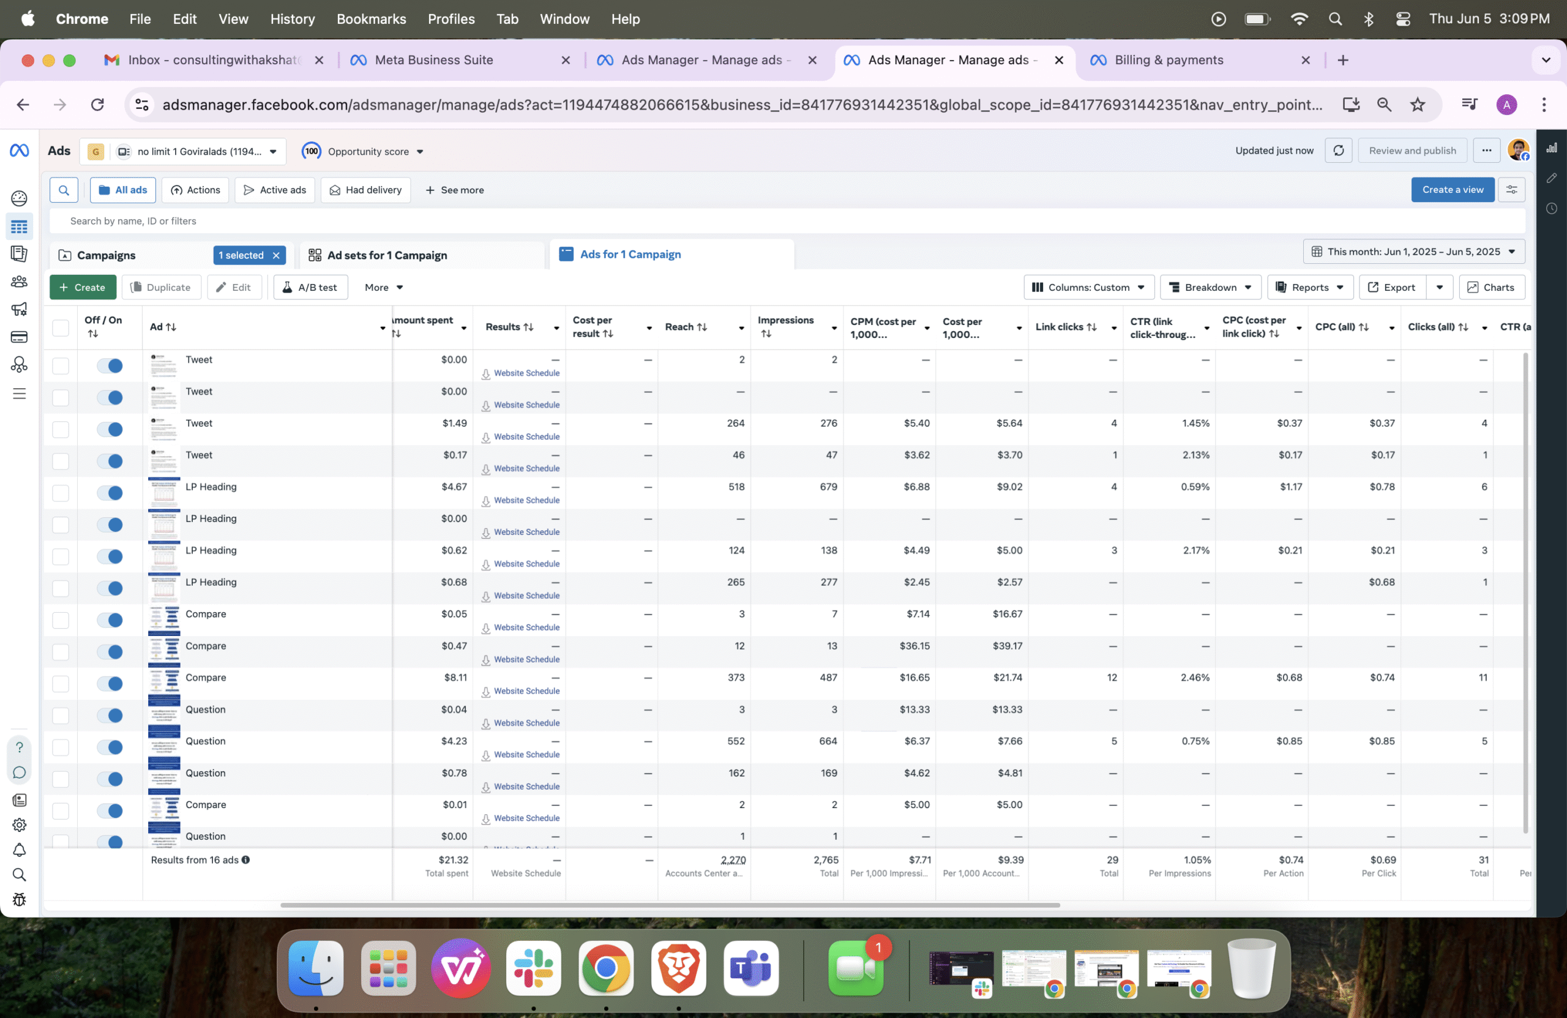Viewport: 1567px width, 1018px height.
Task: Click the green Create button
Action: [x=83, y=287]
